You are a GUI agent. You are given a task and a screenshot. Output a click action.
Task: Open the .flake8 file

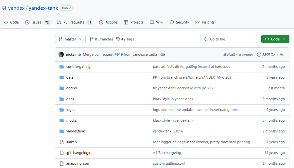[71, 142]
